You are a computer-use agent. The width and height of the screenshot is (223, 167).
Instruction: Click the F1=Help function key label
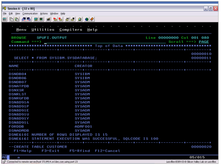pos(23,151)
